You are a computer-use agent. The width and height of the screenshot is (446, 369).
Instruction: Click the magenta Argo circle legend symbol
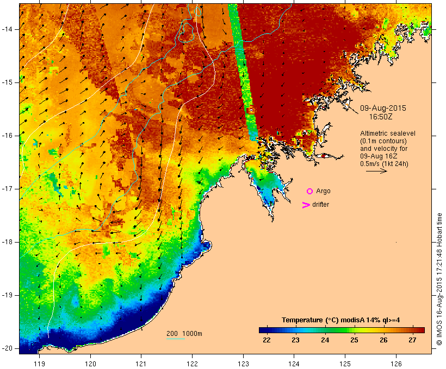pyautogui.click(x=309, y=192)
